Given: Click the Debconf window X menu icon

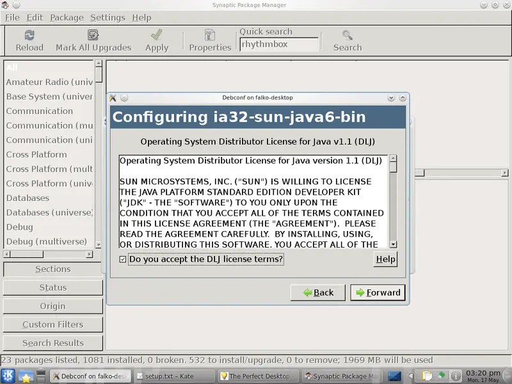Looking at the screenshot, I should [x=113, y=98].
